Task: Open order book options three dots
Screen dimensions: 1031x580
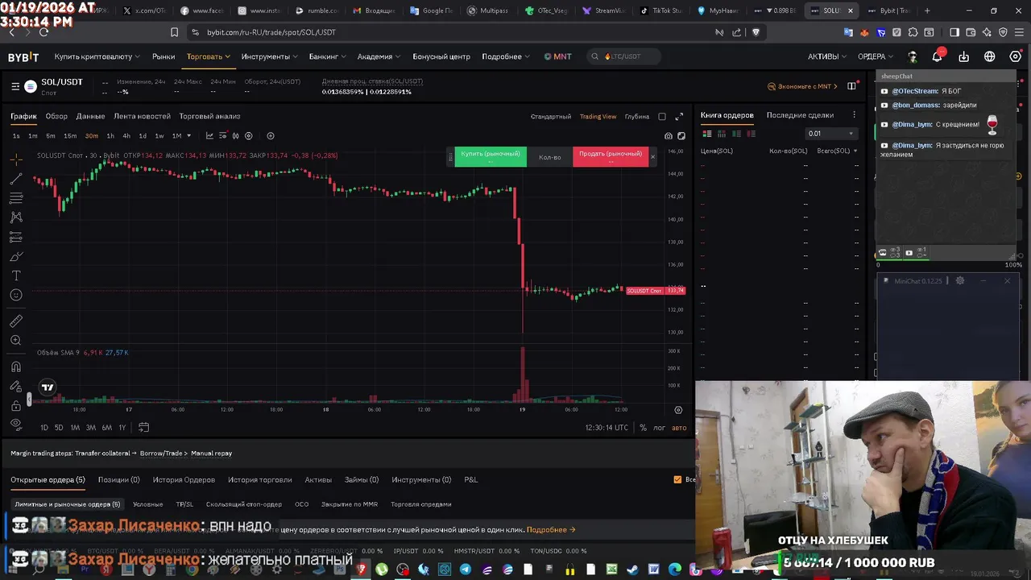Action: 854,115
